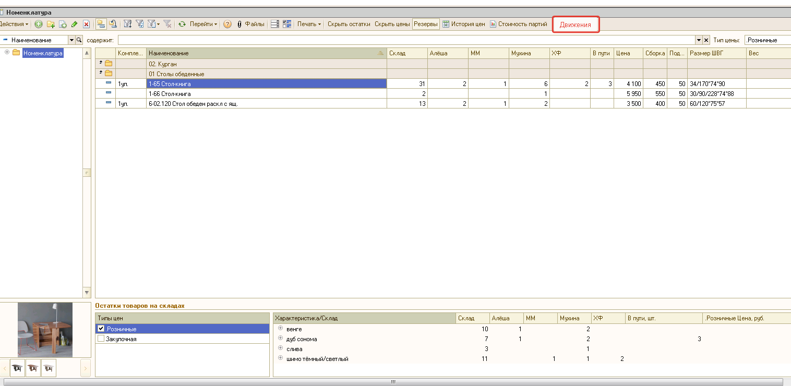
Task: Select the second table thumbnail image
Action: pyautogui.click(x=33, y=368)
